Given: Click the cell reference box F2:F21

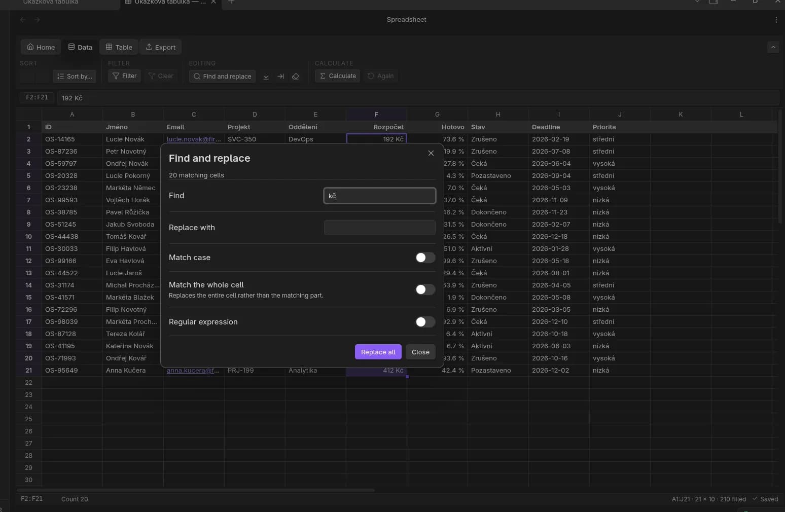Looking at the screenshot, I should point(37,97).
